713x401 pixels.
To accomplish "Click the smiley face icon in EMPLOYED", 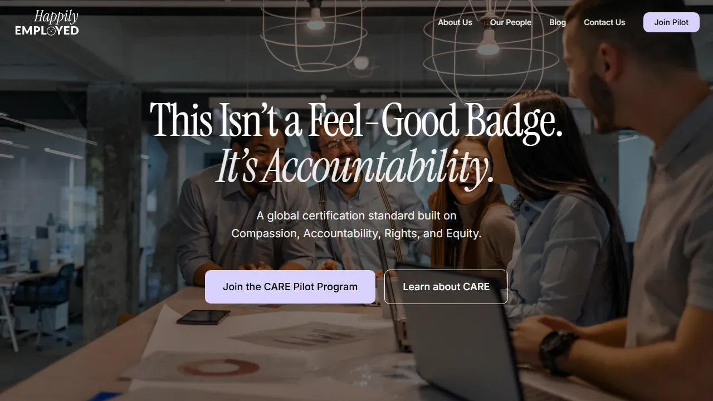I will tap(51, 31).
